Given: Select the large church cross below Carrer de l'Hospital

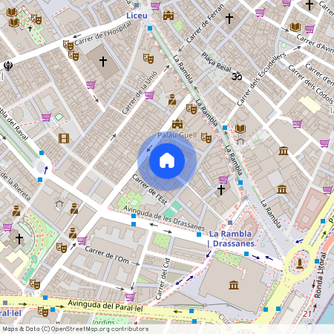Looking at the screenshot, I should click(103, 62).
